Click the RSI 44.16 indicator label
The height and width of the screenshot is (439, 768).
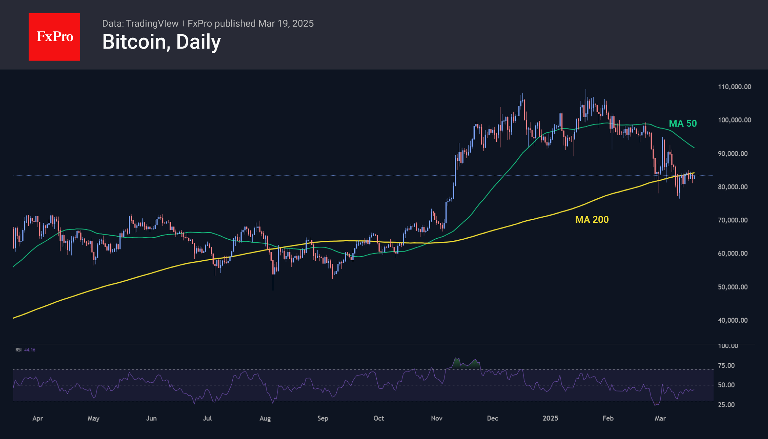point(25,350)
